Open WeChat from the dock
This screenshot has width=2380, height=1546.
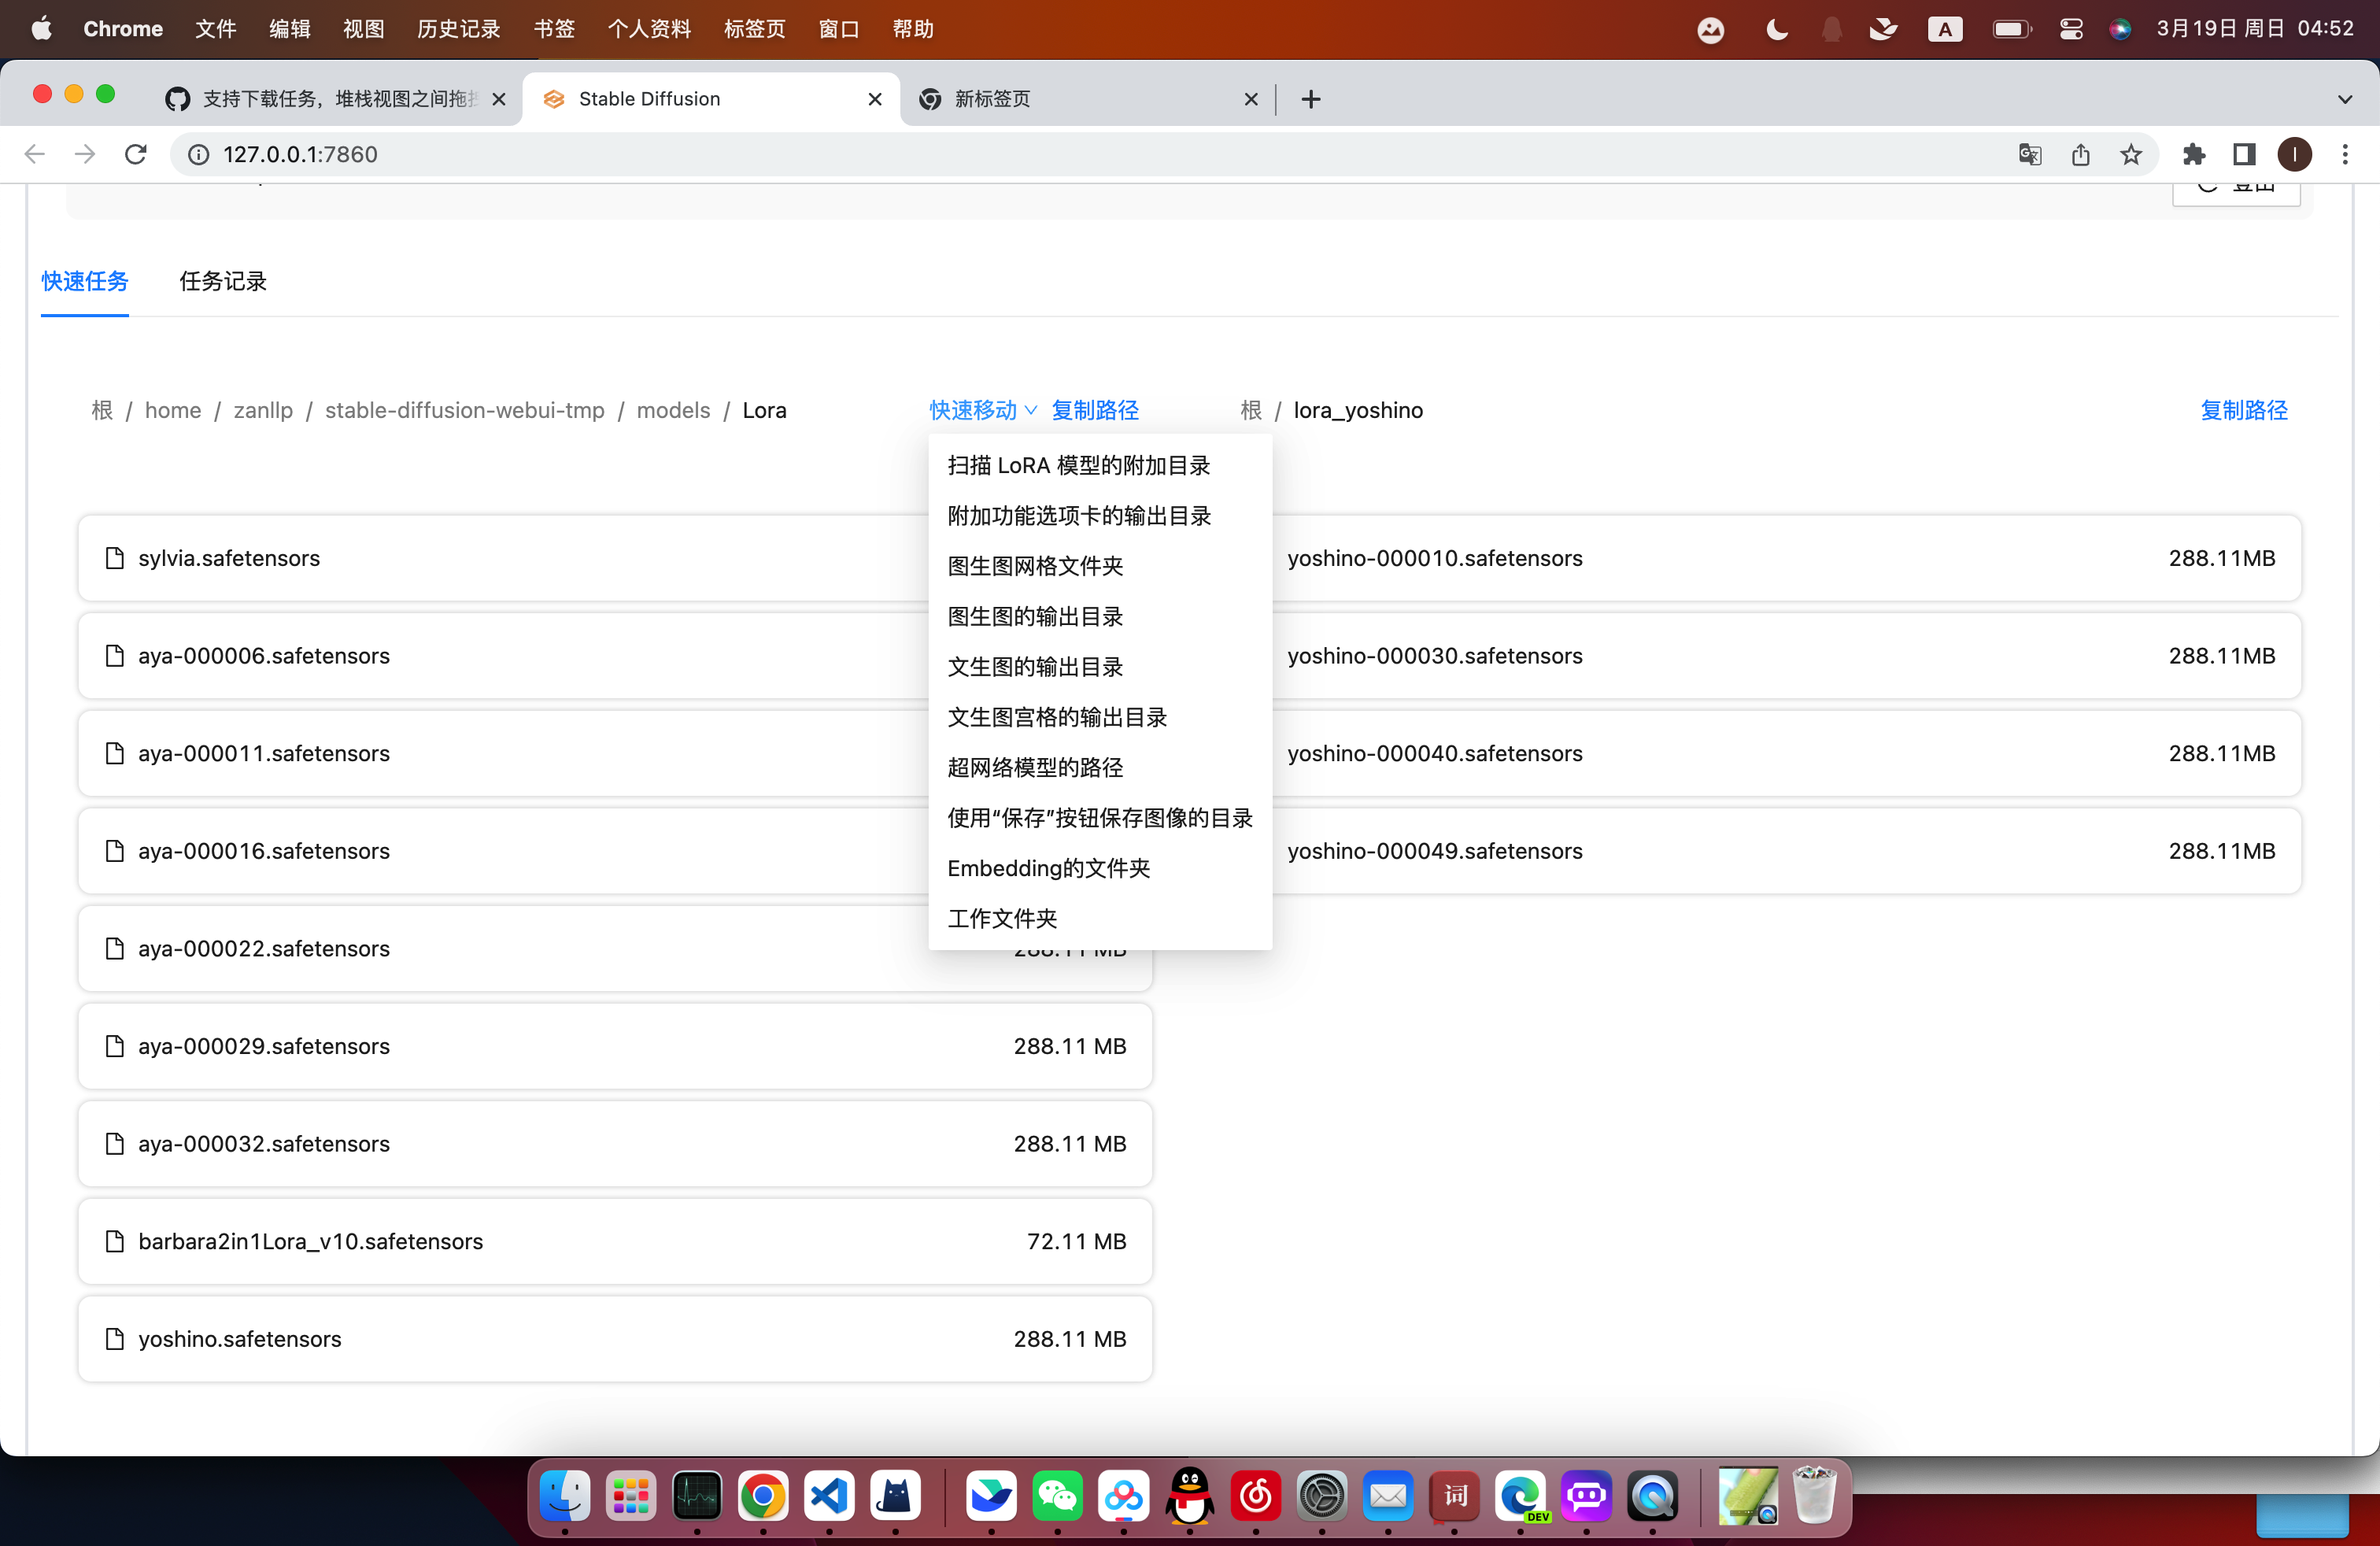(1057, 1496)
